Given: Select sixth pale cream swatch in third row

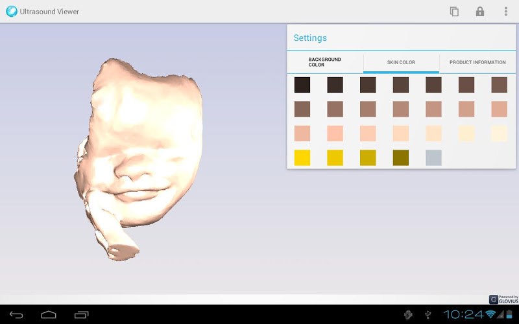Looking at the screenshot, I should (466, 133).
